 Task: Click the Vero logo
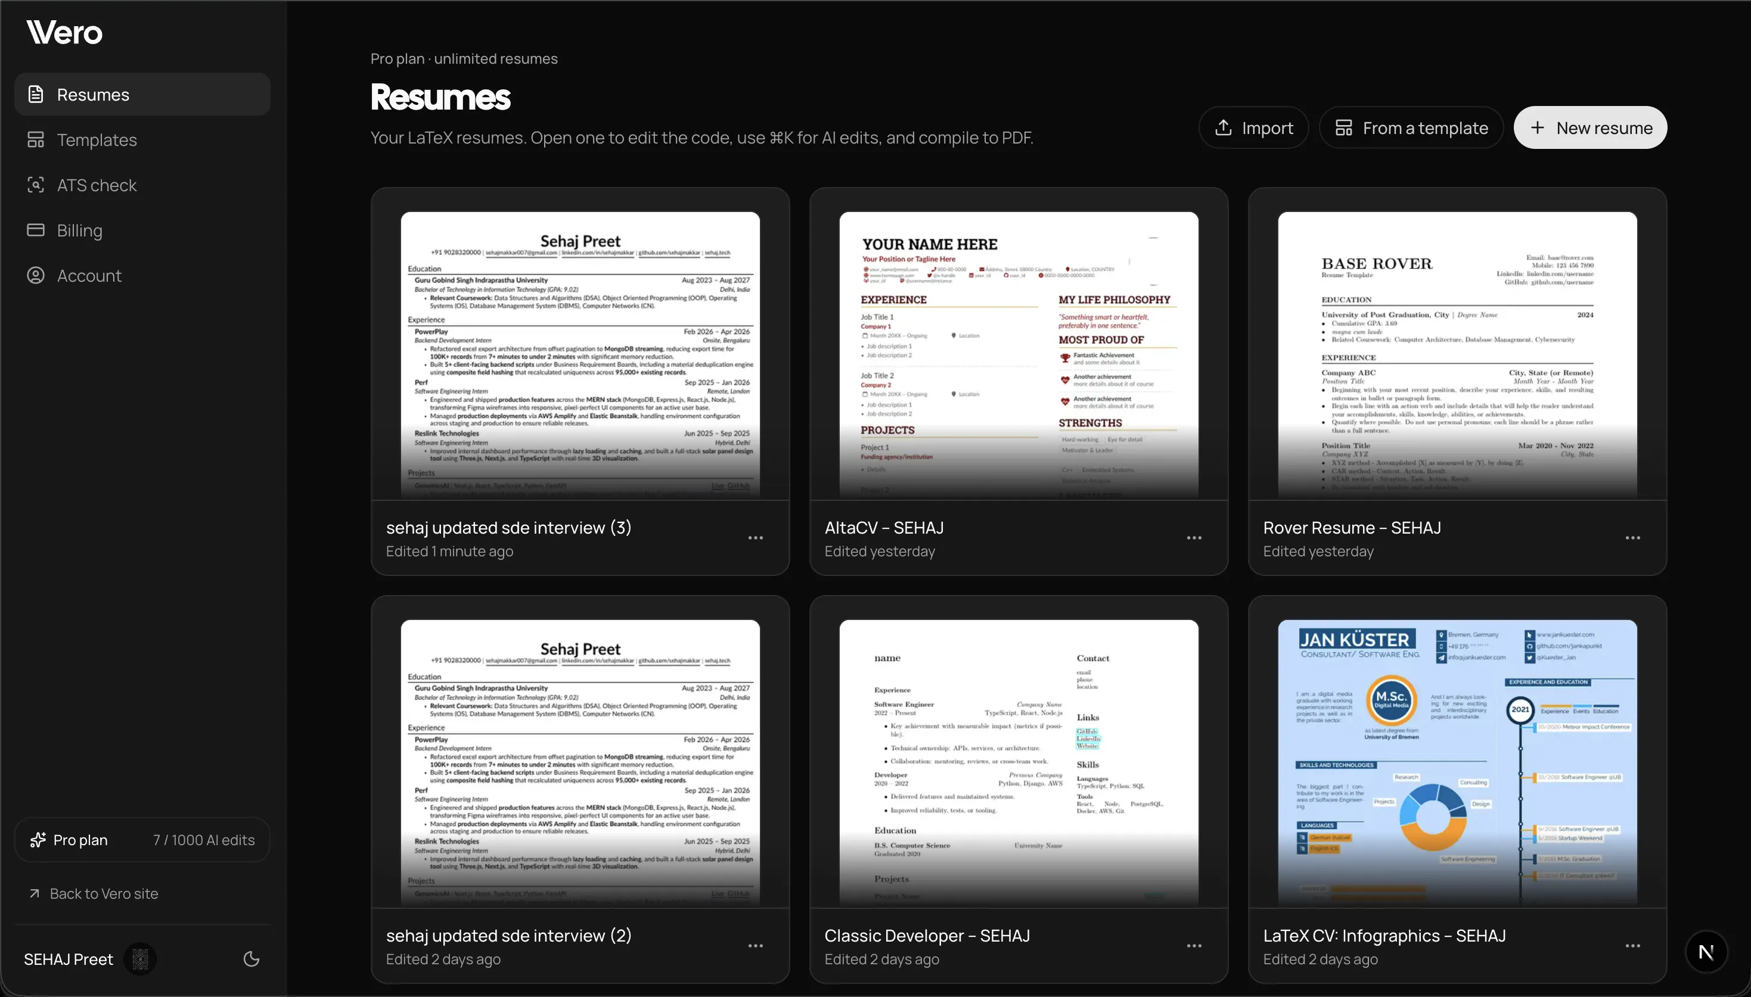point(64,32)
